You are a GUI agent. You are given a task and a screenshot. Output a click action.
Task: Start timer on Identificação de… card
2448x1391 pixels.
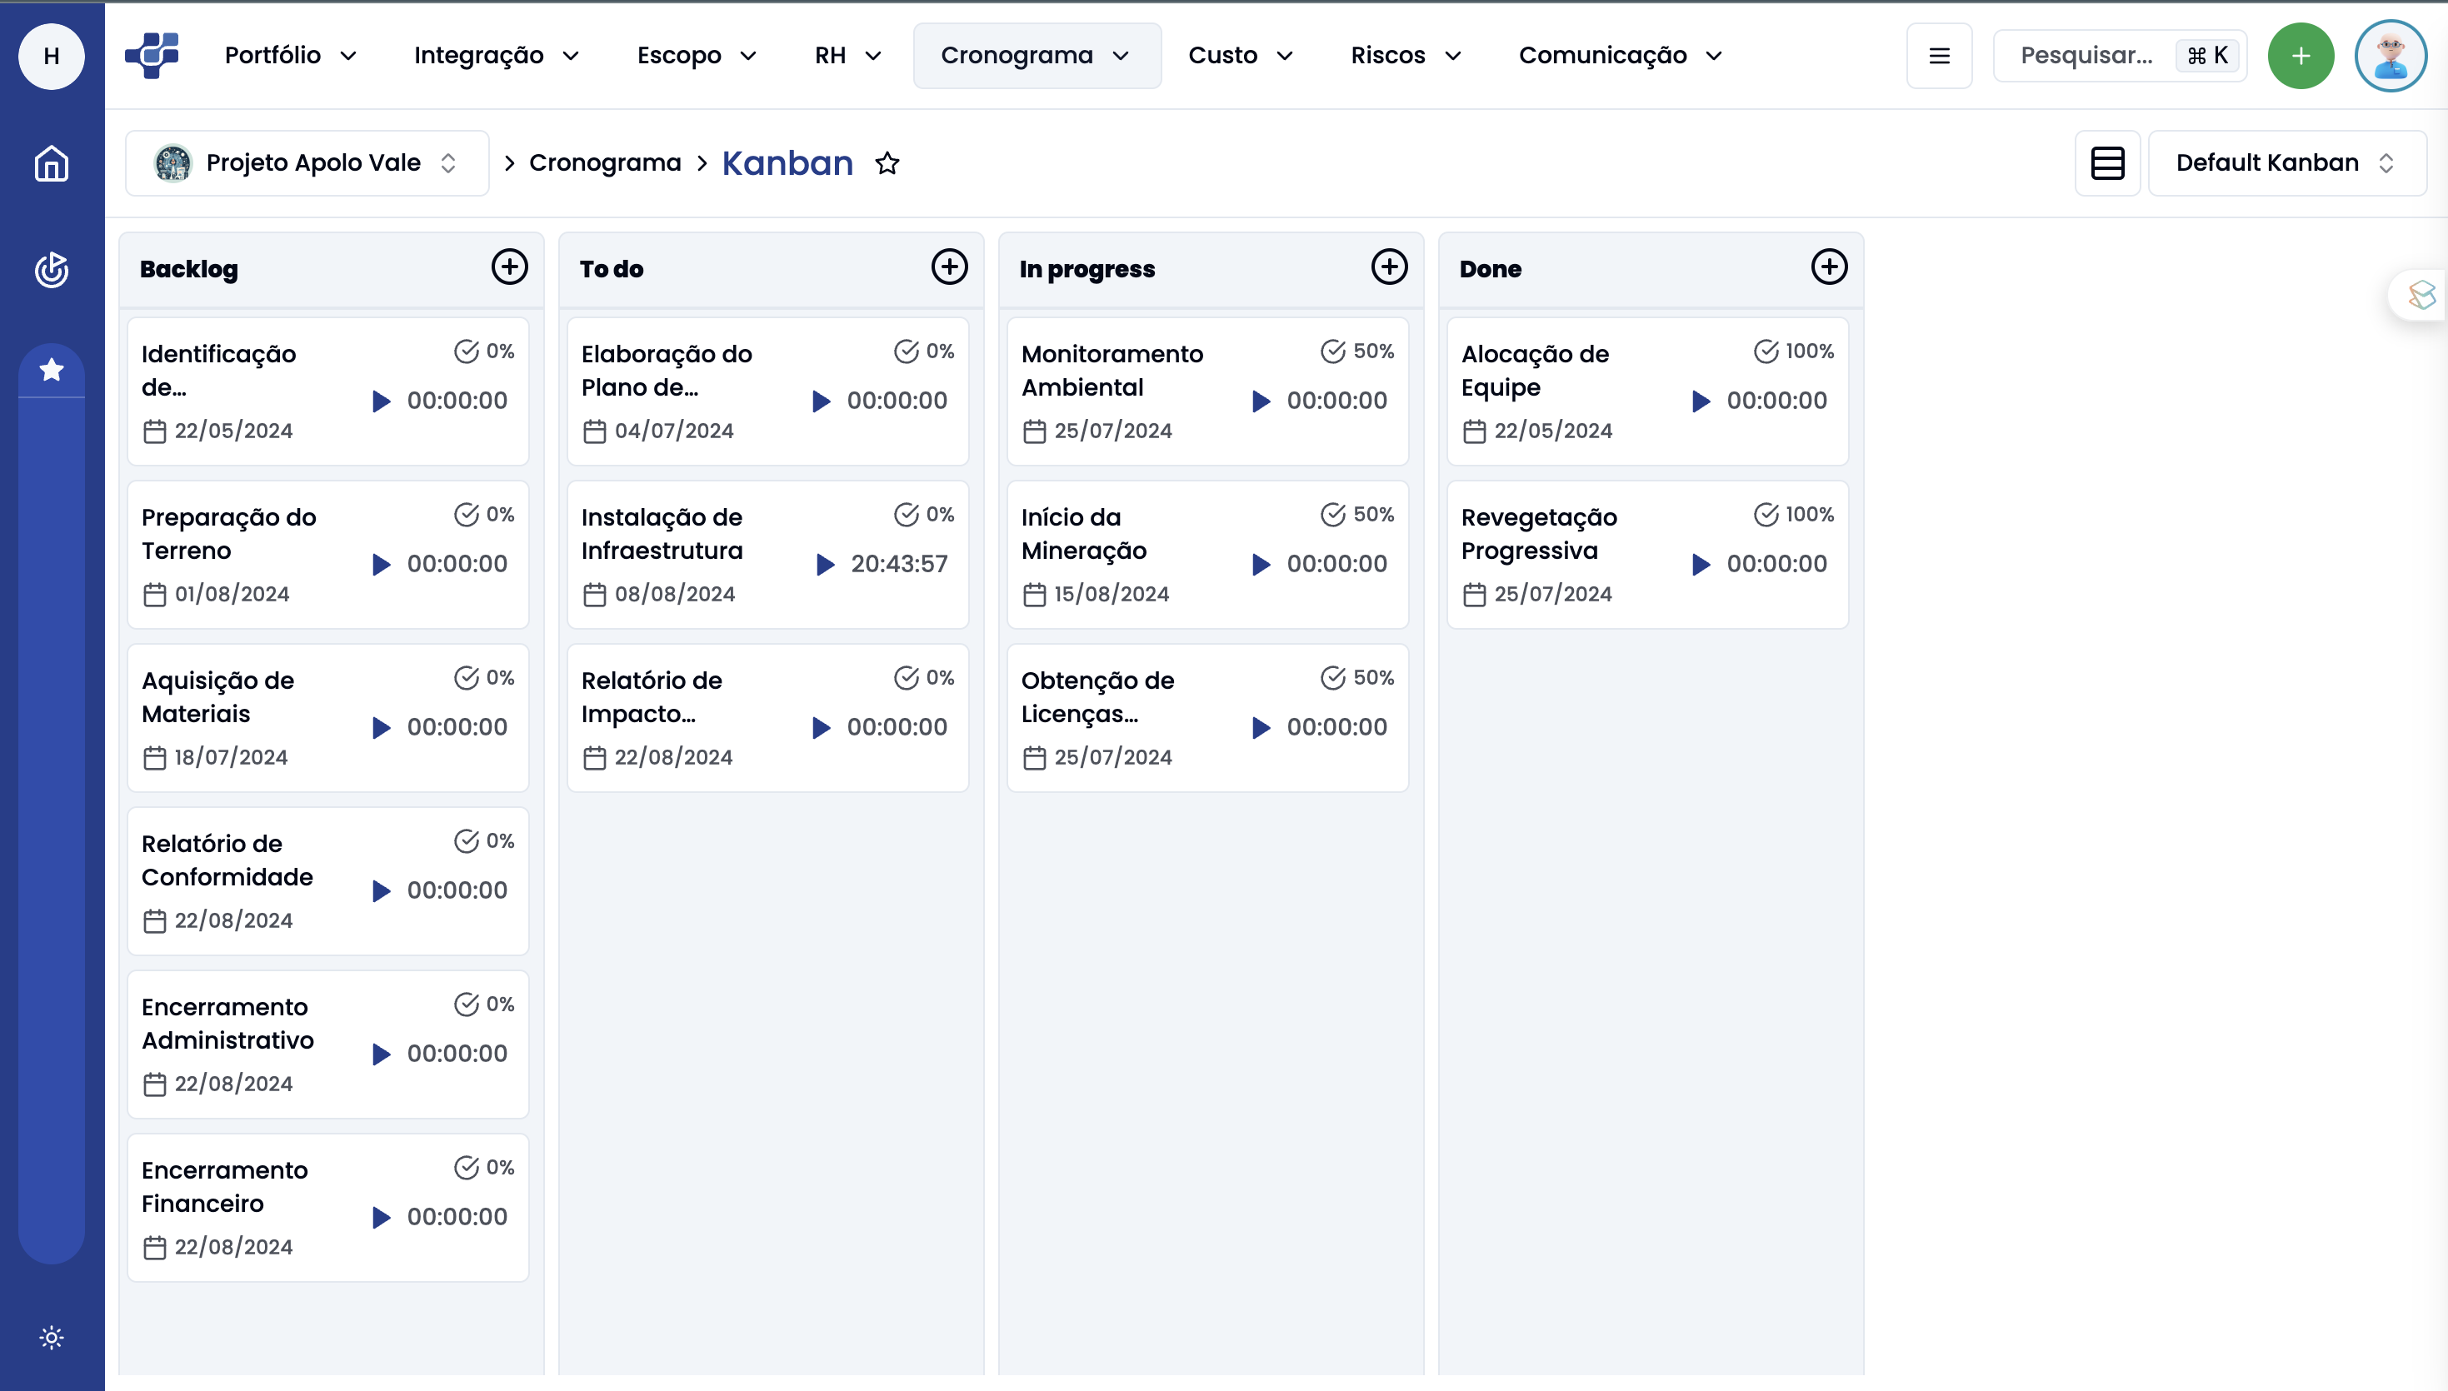[382, 401]
